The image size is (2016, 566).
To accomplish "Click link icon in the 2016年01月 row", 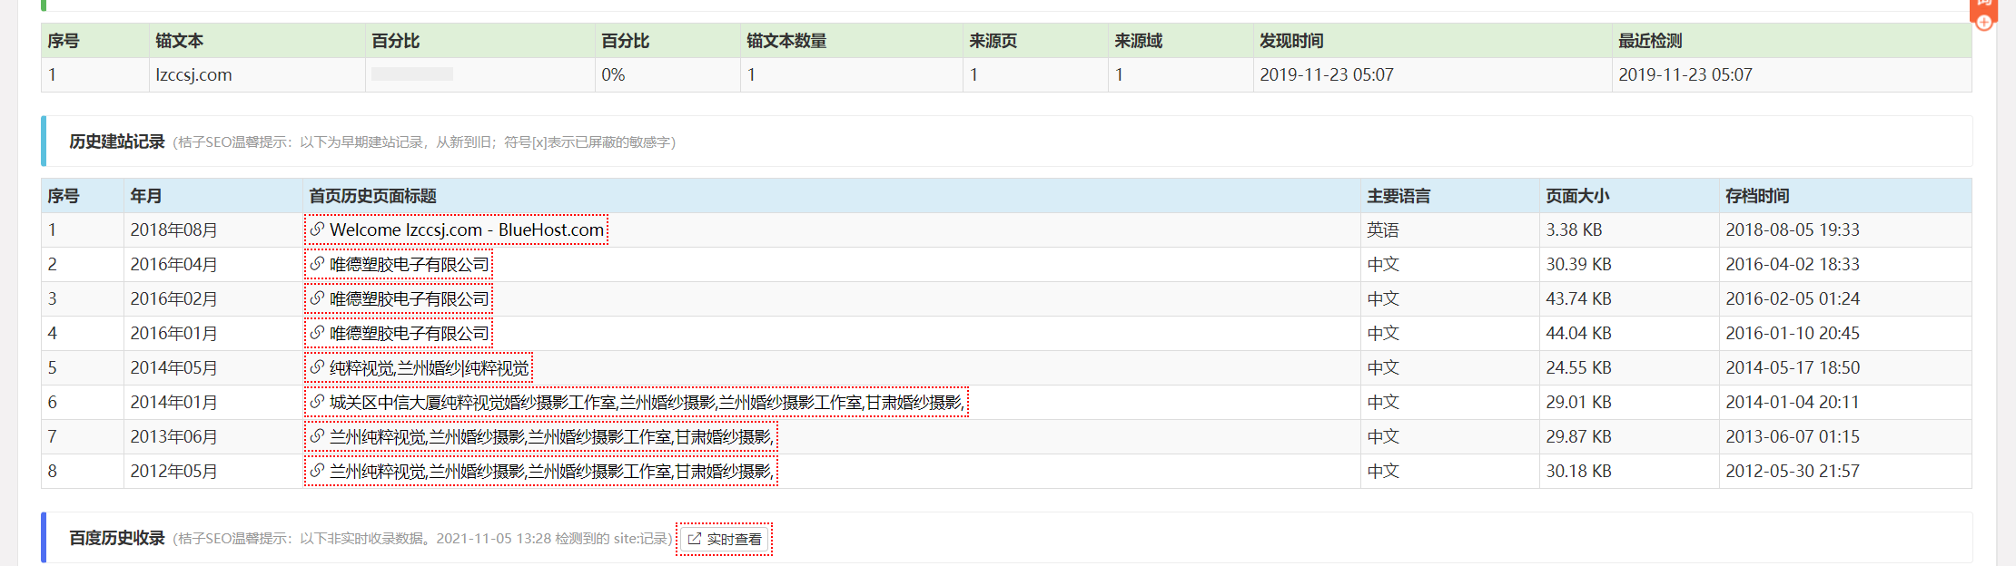I will tap(317, 333).
